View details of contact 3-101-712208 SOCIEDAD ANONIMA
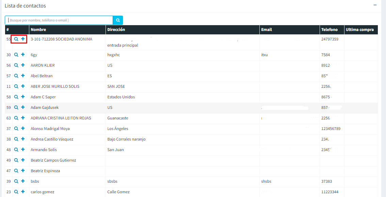Image resolution: width=386 pixels, height=197 pixels. coord(16,39)
